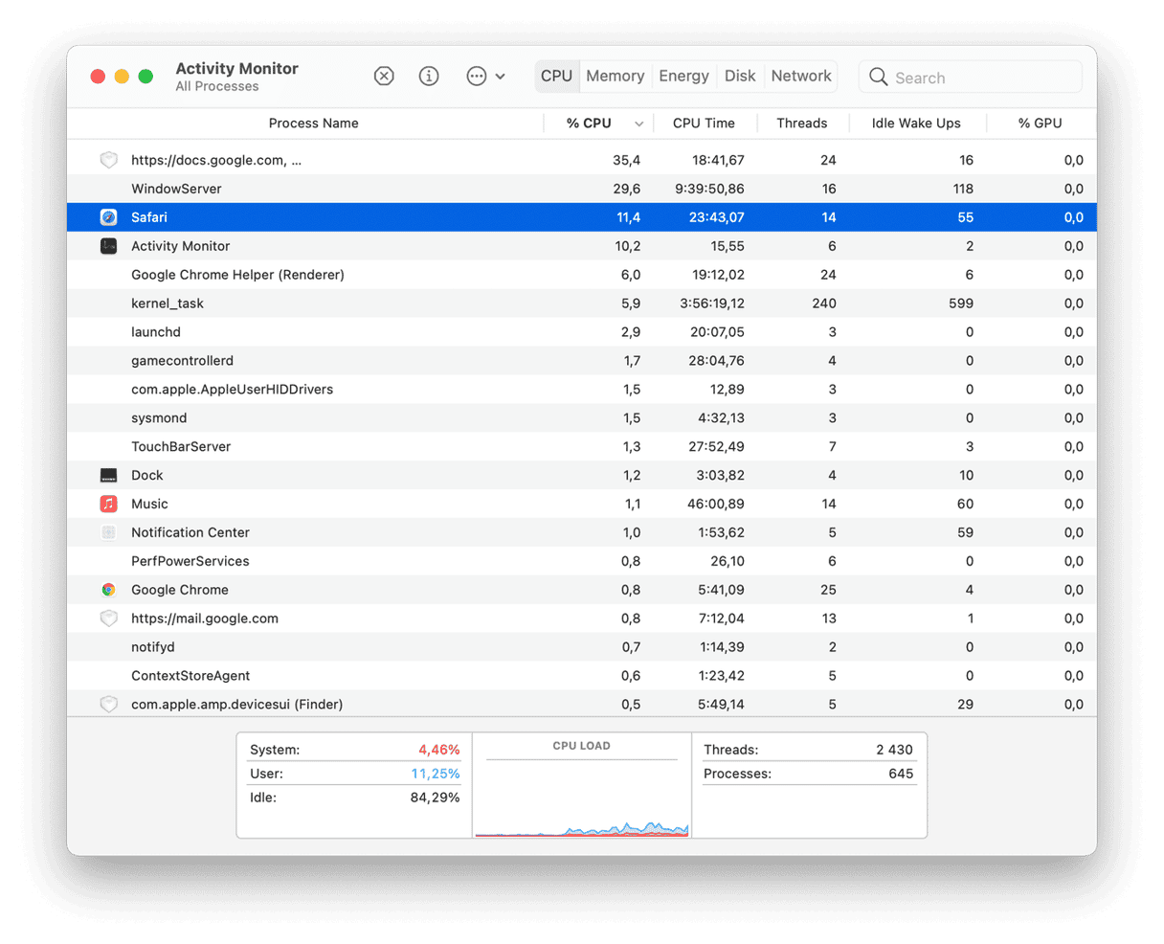
Task: Click the Quit Process (X) toolbar icon
Action: click(384, 76)
